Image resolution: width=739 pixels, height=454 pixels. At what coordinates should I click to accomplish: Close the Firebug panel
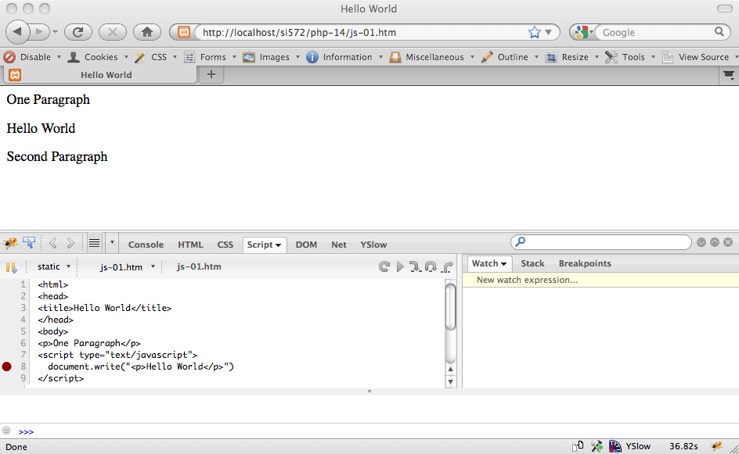[728, 242]
